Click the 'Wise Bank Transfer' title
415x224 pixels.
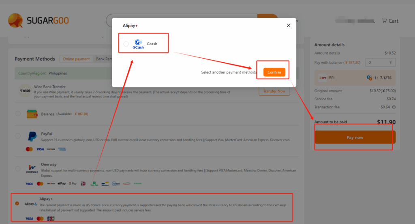tap(50, 87)
